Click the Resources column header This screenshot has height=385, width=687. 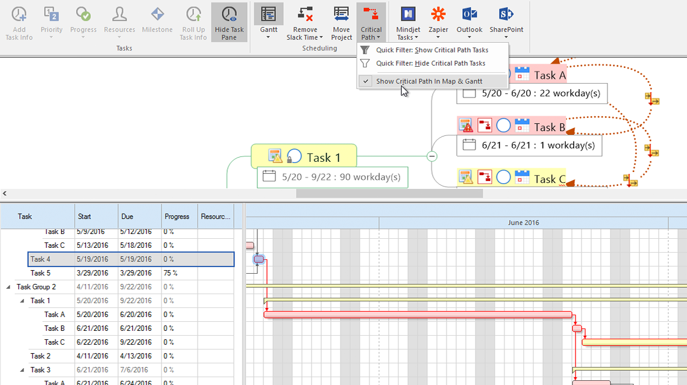pos(216,216)
